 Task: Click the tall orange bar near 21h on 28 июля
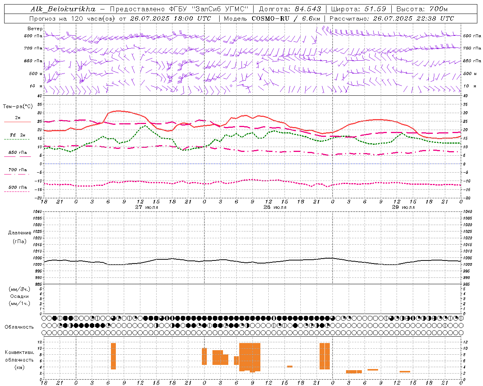pyautogui.click(x=325, y=356)
